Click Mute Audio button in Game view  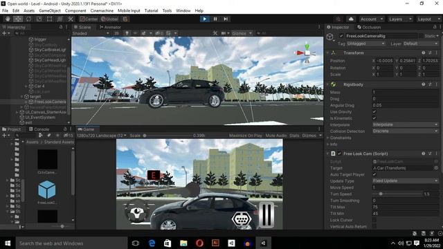275,136
